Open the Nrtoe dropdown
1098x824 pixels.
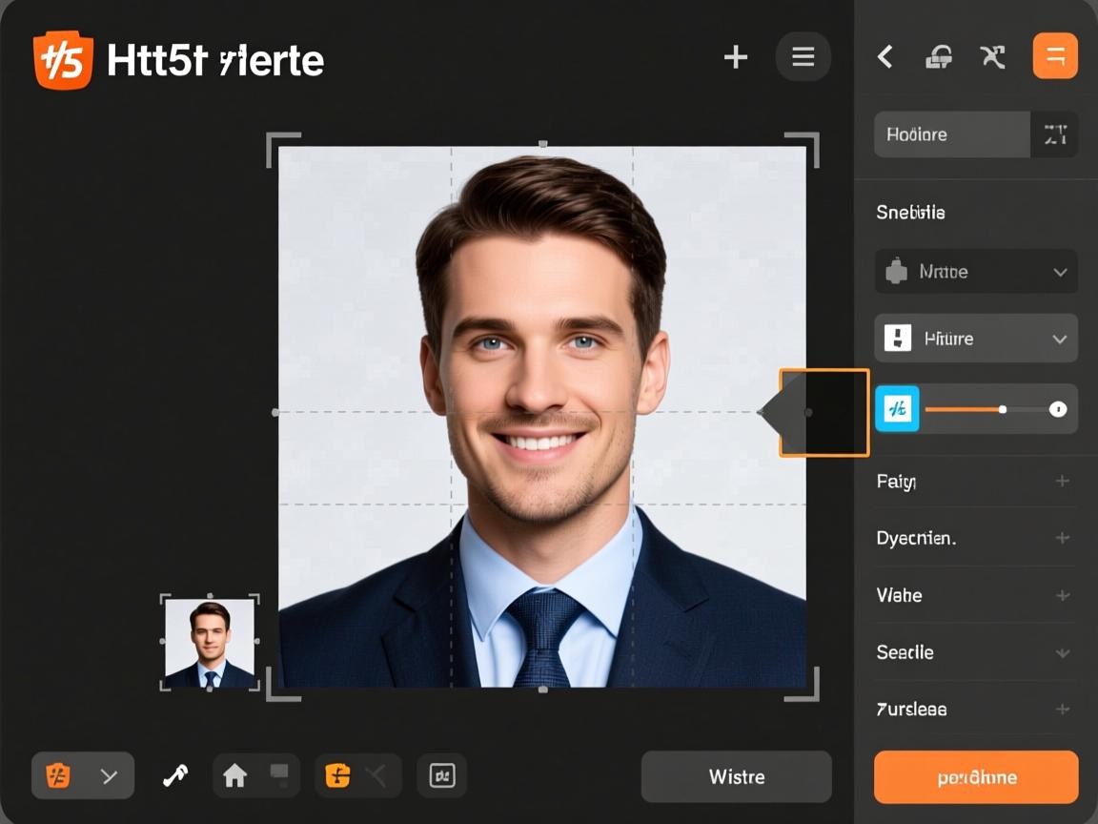[976, 272]
